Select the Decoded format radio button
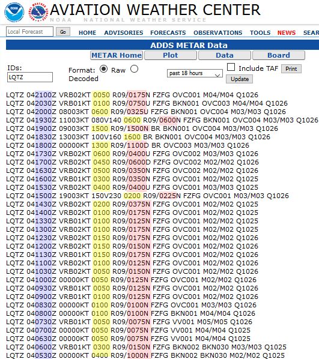The height and width of the screenshot is (359, 319). (x=135, y=69)
